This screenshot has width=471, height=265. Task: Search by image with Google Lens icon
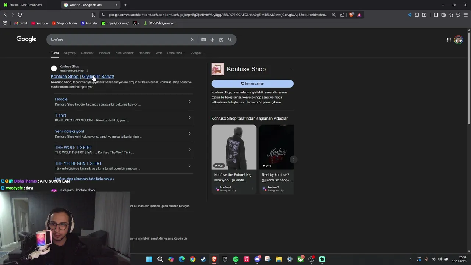221,39
